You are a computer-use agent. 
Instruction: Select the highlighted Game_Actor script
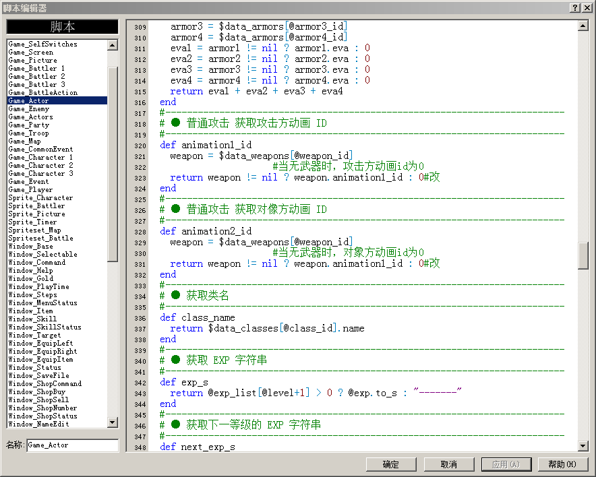coord(57,100)
